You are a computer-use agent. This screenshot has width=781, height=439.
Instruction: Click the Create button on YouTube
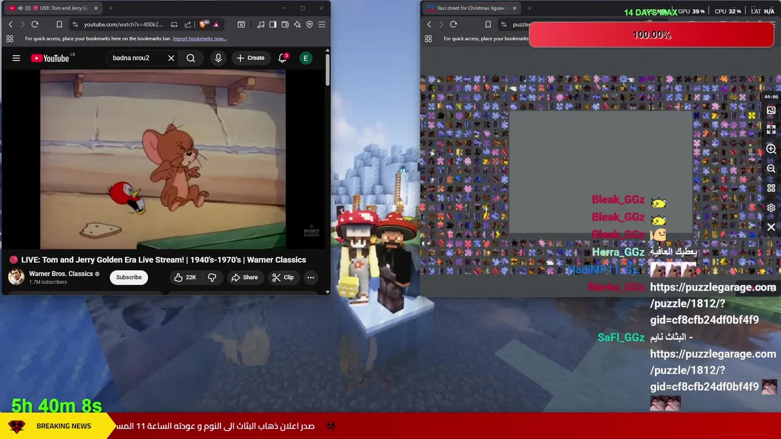(250, 58)
